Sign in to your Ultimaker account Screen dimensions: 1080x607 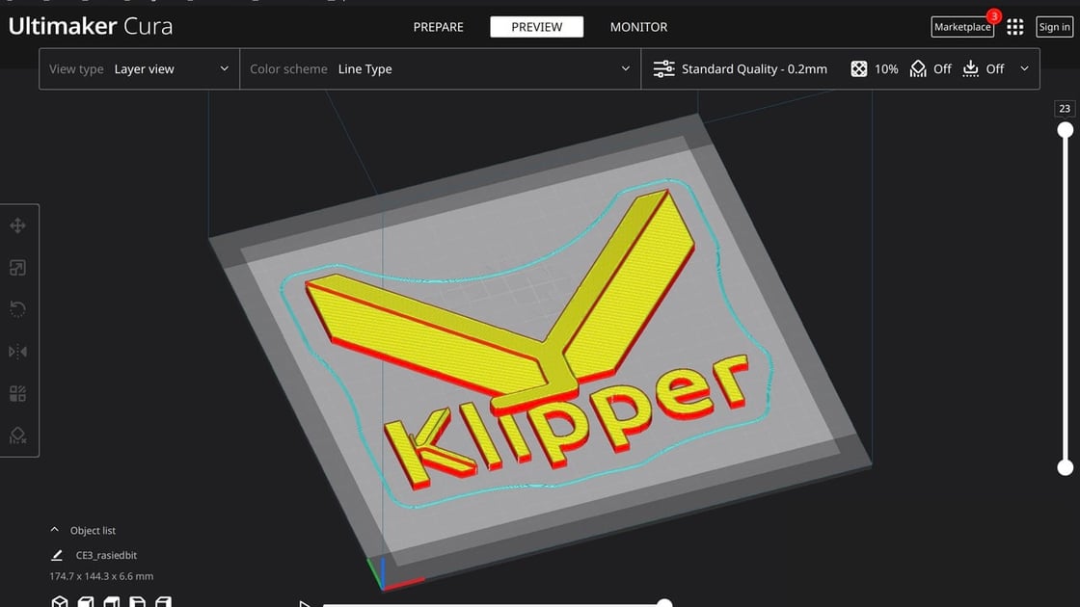coord(1054,26)
